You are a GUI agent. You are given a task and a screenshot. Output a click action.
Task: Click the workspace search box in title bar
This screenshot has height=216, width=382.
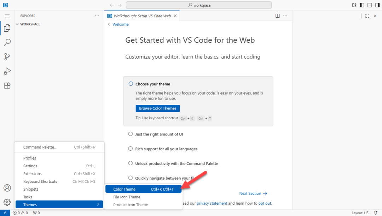[x=199, y=5]
